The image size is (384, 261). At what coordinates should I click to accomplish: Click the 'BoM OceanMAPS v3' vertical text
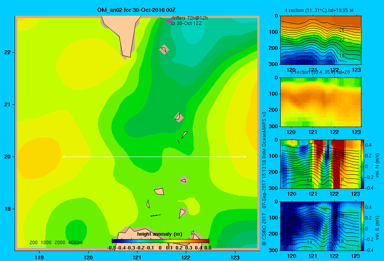(x=264, y=135)
